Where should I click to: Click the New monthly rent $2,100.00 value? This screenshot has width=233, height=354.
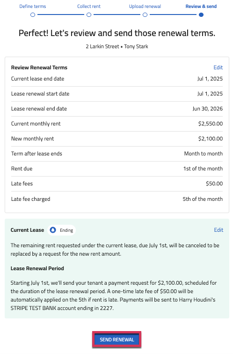point(211,139)
